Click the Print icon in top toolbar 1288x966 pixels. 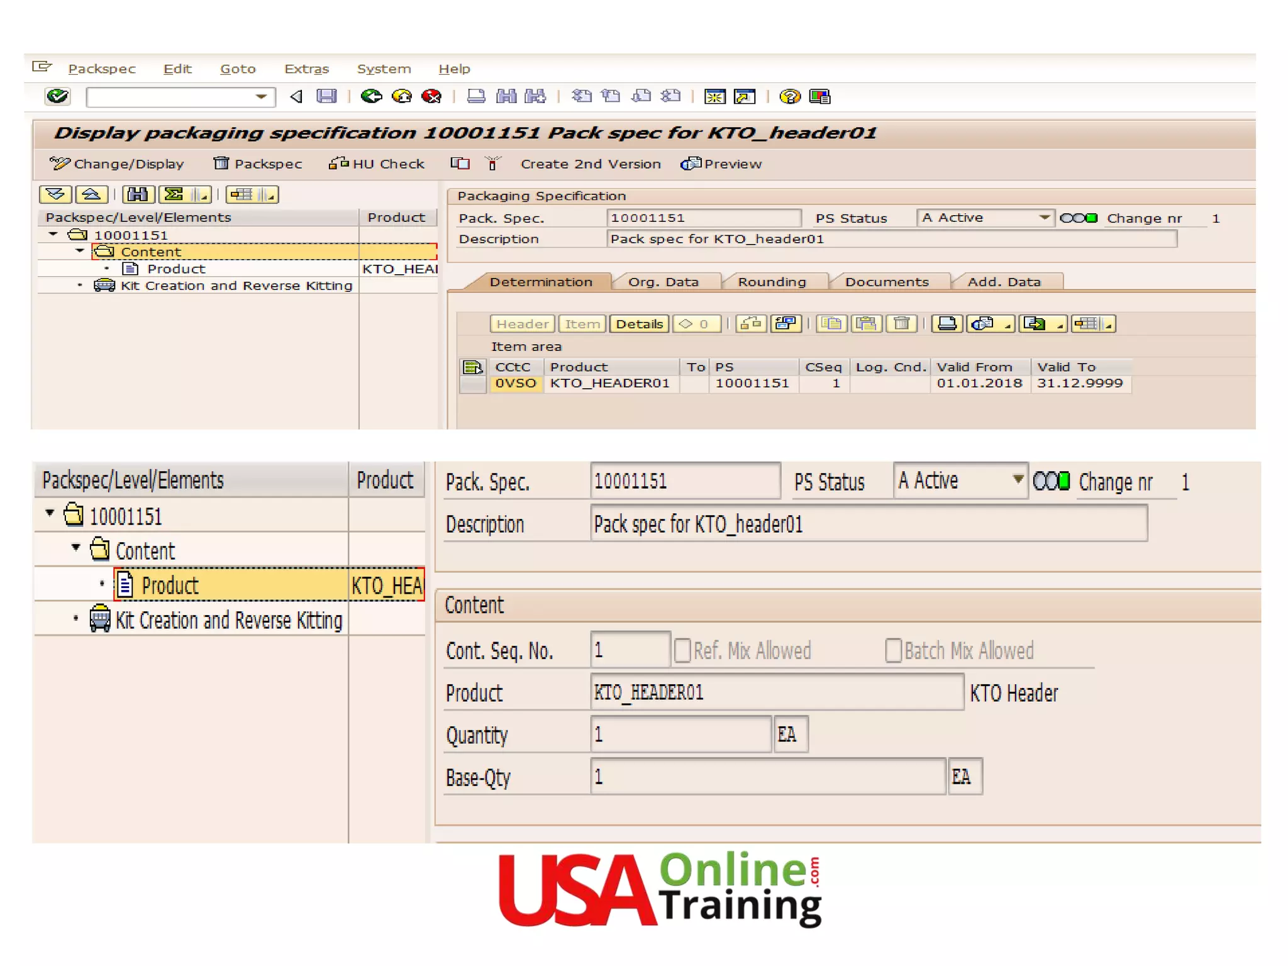coord(476,96)
